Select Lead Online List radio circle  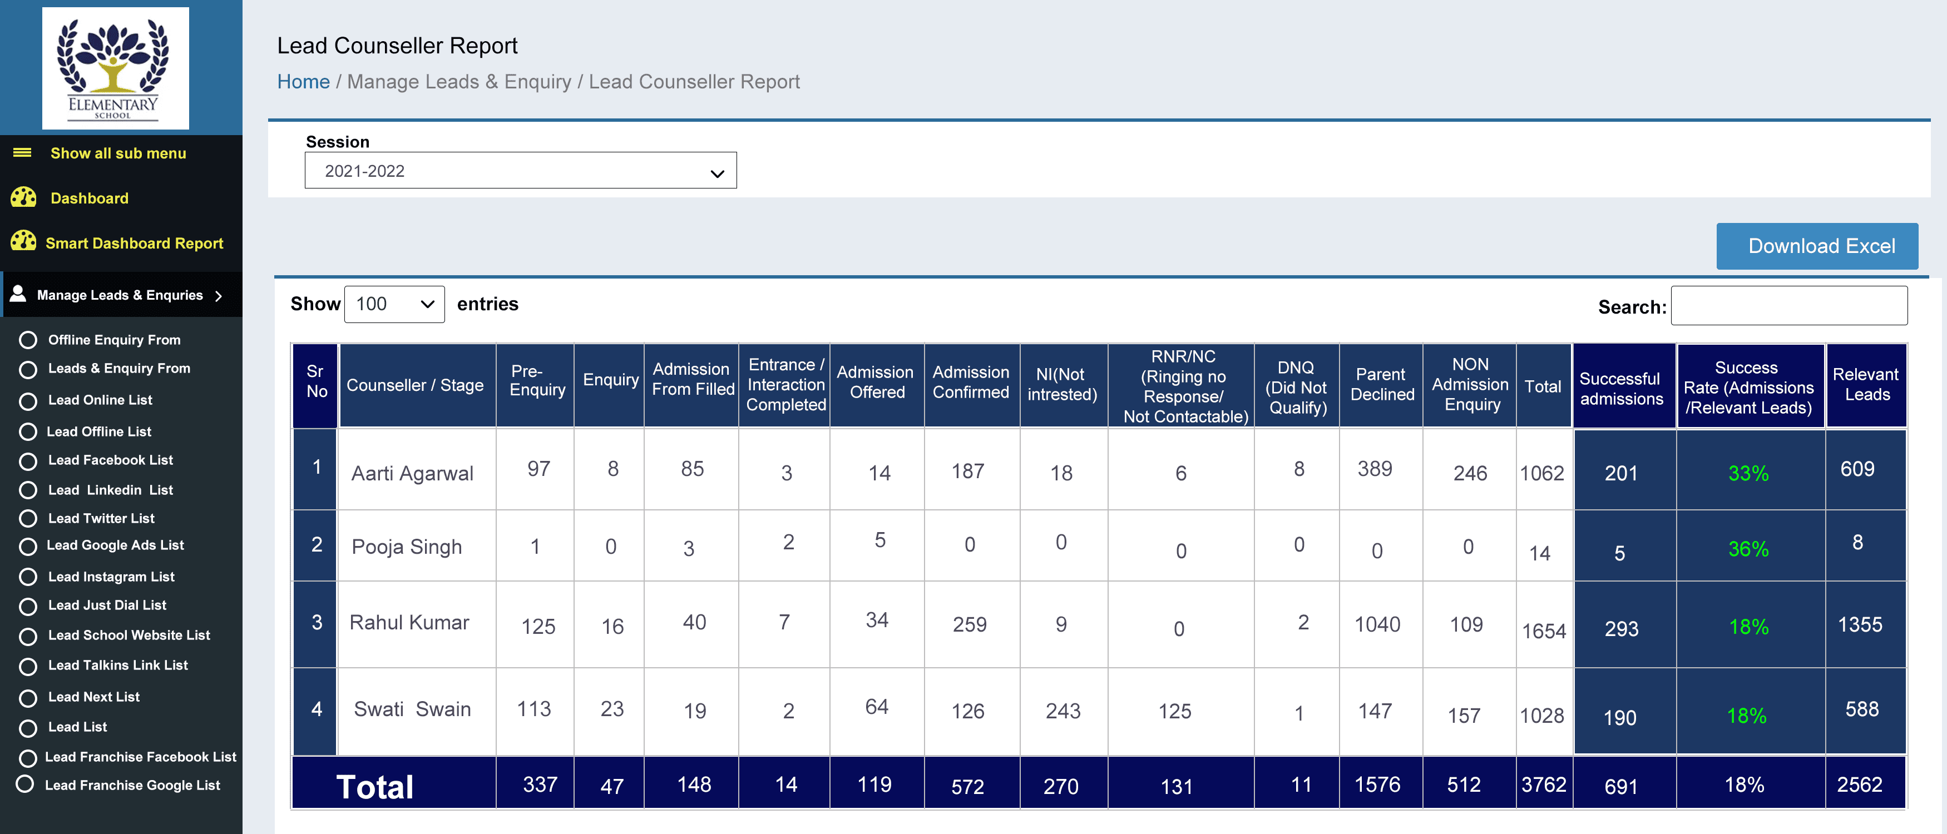tap(28, 401)
